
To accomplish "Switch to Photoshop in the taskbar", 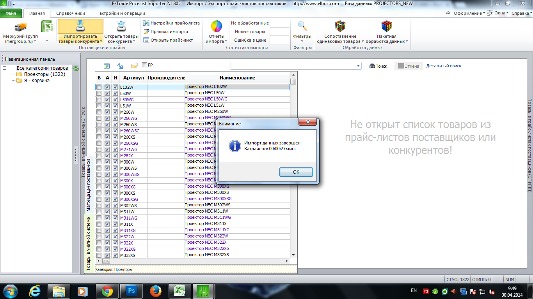I will 131,291.
